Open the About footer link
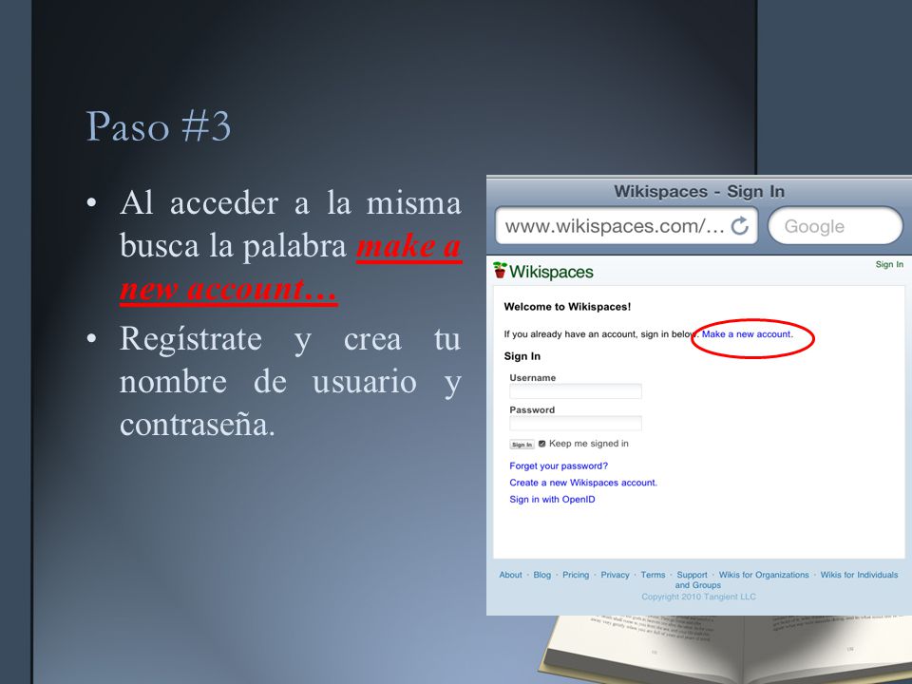 pos(511,575)
